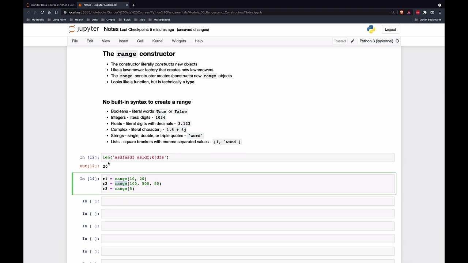Screen dimensions: 468x263
Task: Click the 'Like a lawnmower factory' bullet
Action: [x=162, y=70]
